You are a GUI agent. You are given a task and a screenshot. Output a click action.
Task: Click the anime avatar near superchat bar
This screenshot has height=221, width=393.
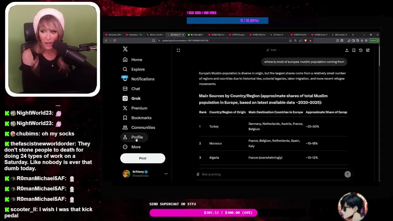point(353,207)
